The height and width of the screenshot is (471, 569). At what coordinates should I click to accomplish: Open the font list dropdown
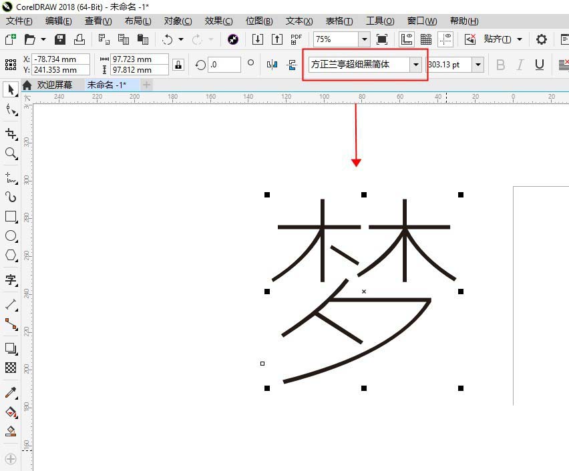416,64
